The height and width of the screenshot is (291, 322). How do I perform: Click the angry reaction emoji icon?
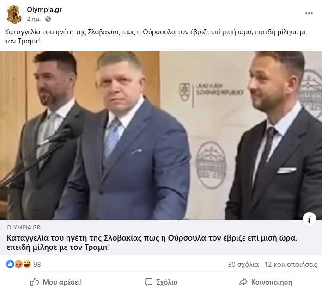18,264
